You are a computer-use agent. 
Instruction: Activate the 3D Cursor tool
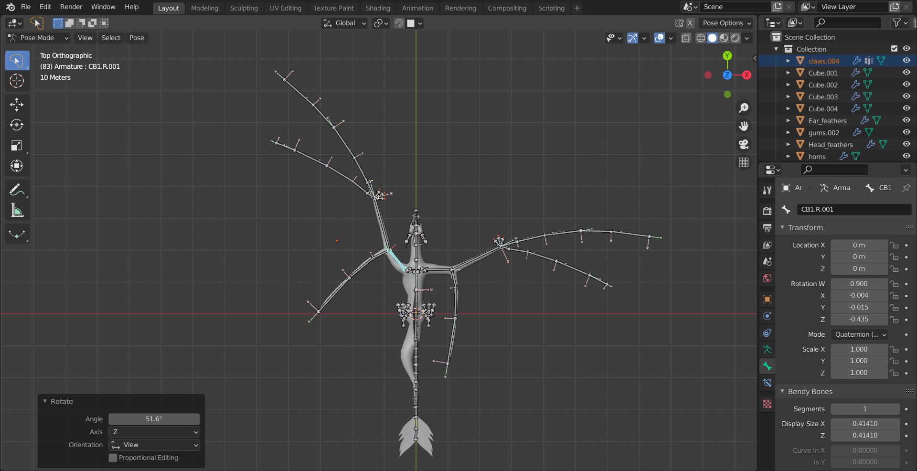pyautogui.click(x=17, y=81)
